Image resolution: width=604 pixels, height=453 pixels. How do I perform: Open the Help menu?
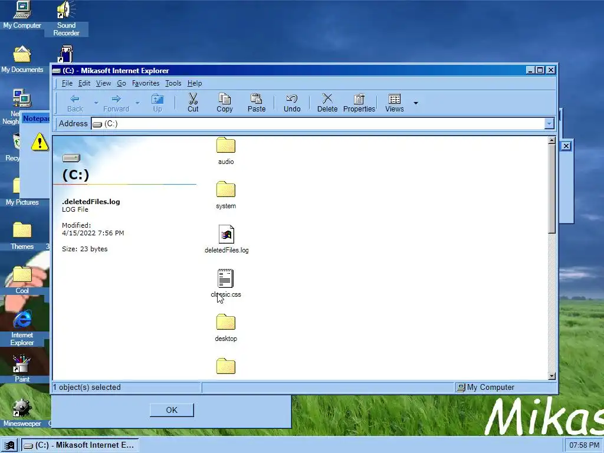[195, 83]
